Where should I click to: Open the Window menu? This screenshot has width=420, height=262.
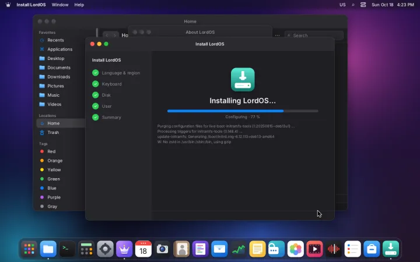tap(60, 5)
